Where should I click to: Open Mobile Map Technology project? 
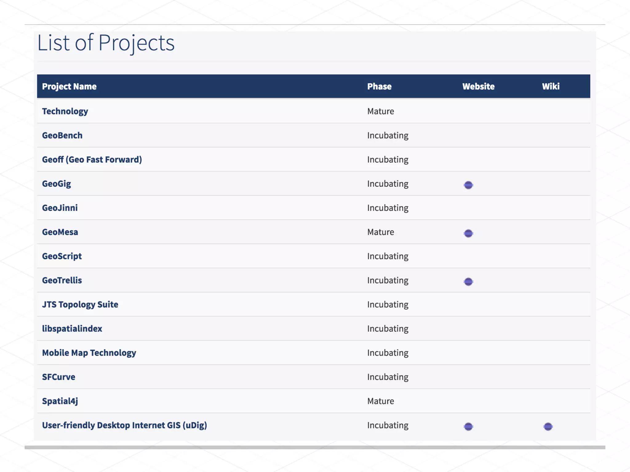89,353
